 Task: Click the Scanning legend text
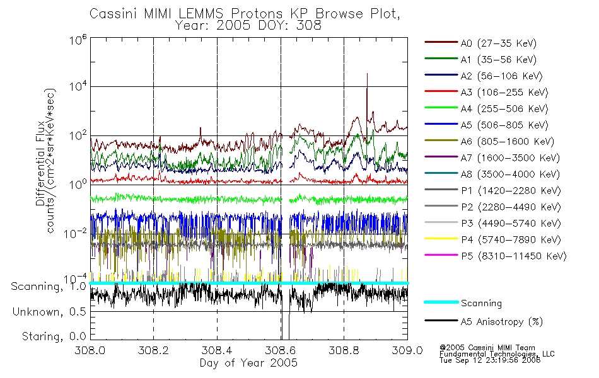click(x=481, y=304)
